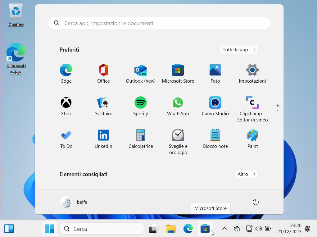Click the OneDrive sync tray icon
317x237 pixels.
coord(237,229)
